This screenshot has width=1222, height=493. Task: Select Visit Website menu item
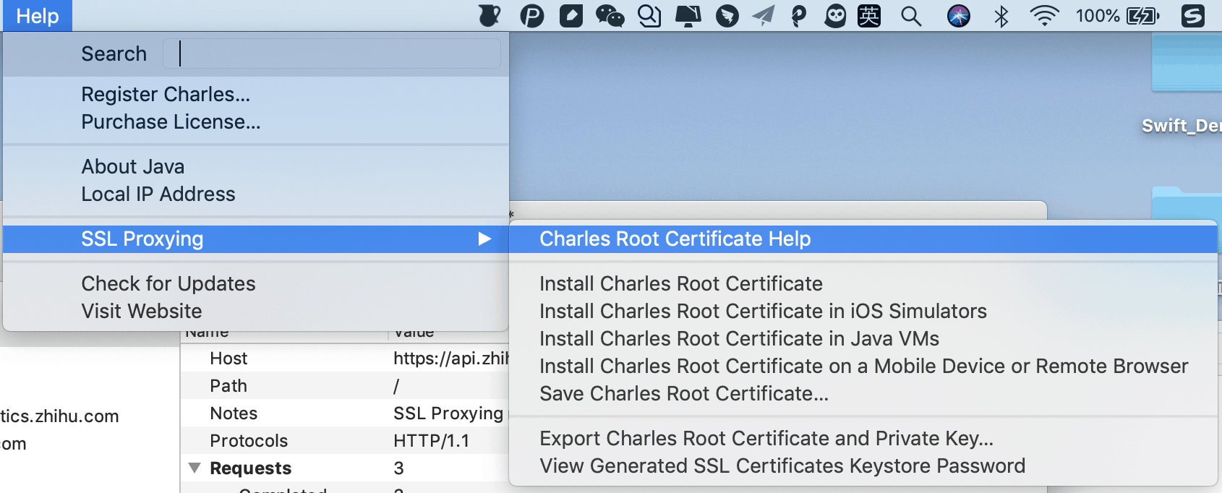coord(256,312)
